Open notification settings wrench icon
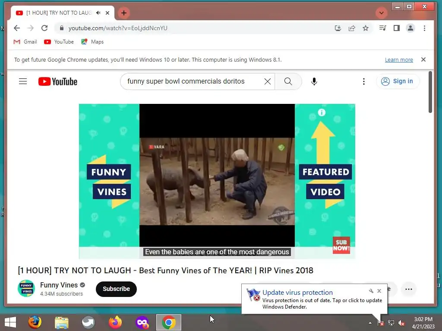This screenshot has height=331, width=442. point(371,291)
